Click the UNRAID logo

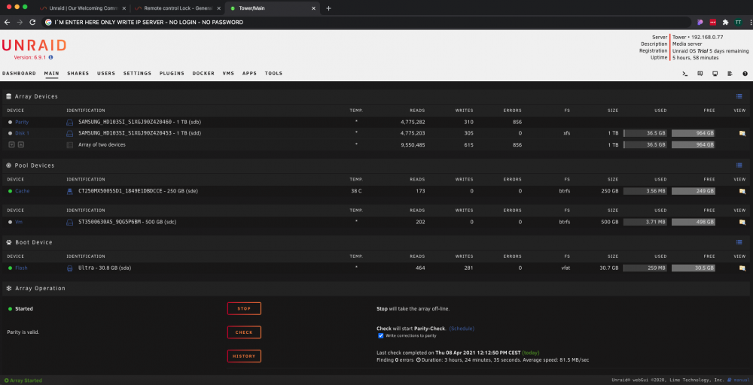[34, 46]
